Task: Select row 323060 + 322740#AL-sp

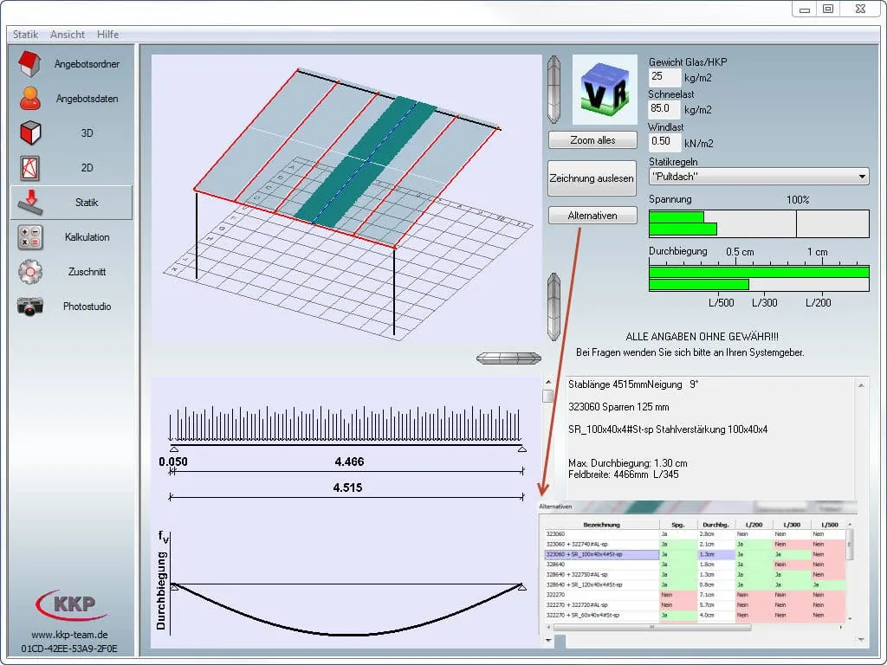Action: pyautogui.click(x=695, y=544)
